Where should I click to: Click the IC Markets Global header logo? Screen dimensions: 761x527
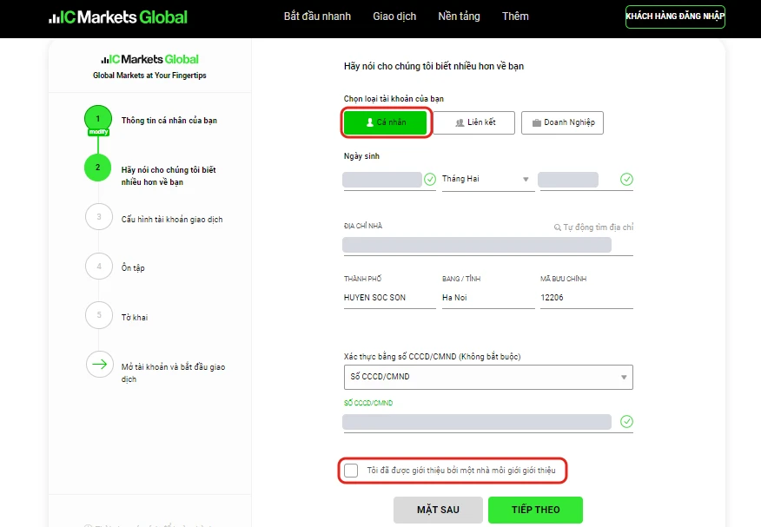pos(118,17)
